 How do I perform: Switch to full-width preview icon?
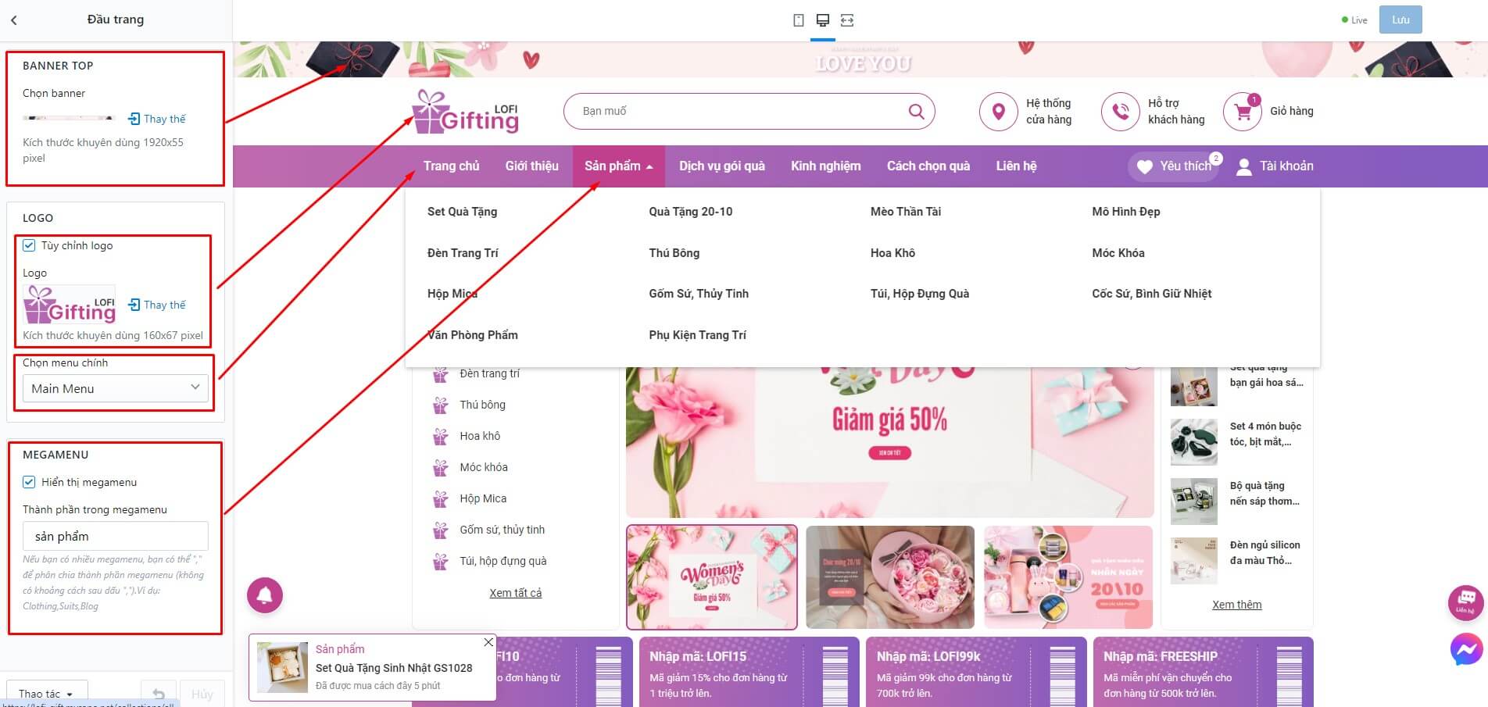847,20
